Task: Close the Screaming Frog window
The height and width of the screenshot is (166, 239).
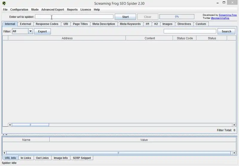Action: click(232, 2)
